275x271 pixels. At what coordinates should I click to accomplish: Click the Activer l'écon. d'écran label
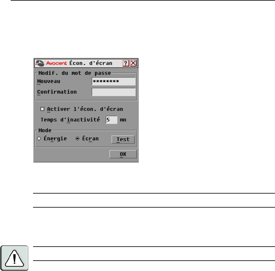pos(85,109)
